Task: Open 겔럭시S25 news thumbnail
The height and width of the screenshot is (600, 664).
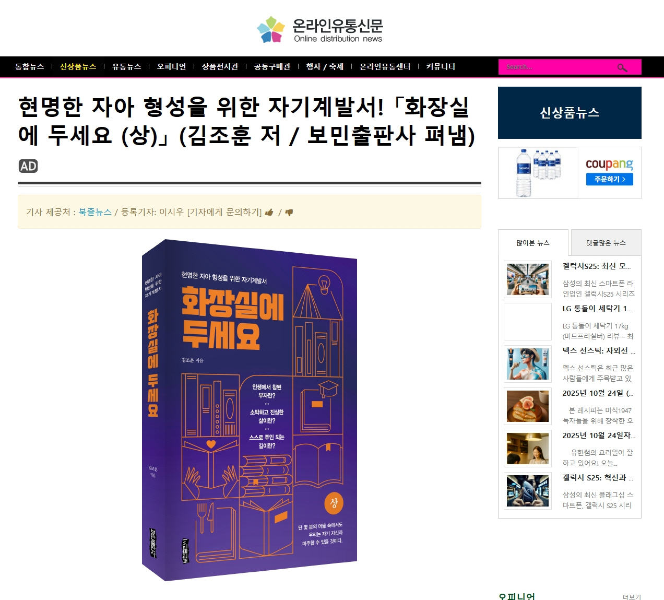Action: click(x=528, y=279)
